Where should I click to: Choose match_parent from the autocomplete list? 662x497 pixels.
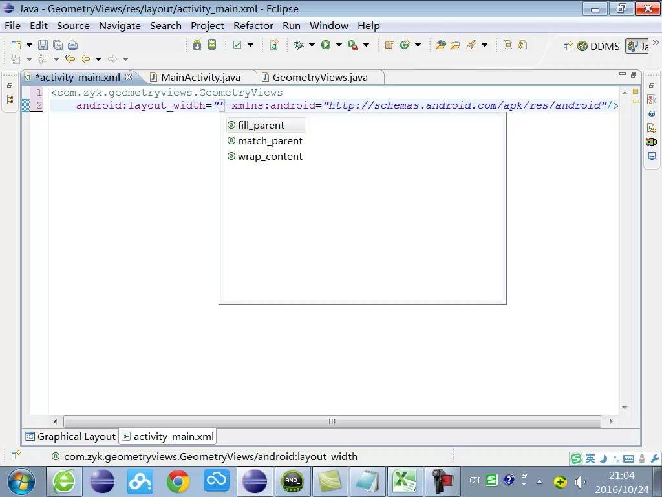coord(266,140)
